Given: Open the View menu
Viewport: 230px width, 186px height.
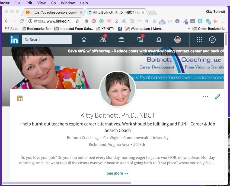Looking at the screenshot, I should click(x=41, y=3).
